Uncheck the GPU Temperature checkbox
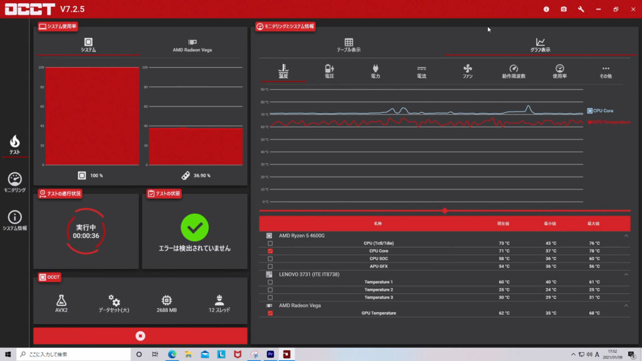642x361 pixels. (x=270, y=313)
